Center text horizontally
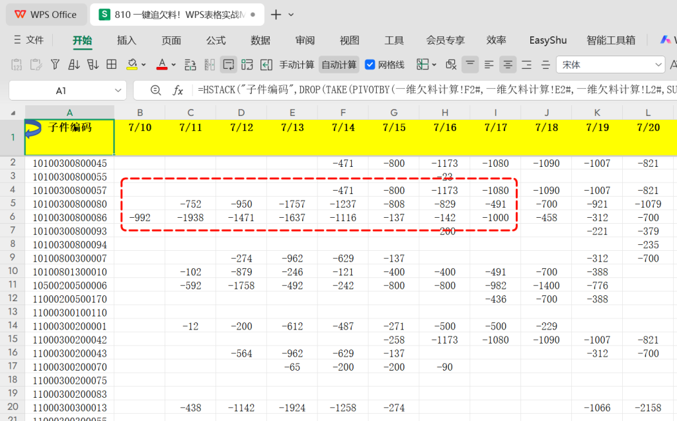Viewport: 677px width, 421px height. click(508, 65)
